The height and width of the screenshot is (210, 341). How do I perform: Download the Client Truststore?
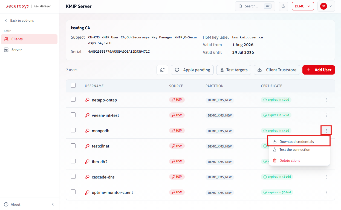coord(277,70)
